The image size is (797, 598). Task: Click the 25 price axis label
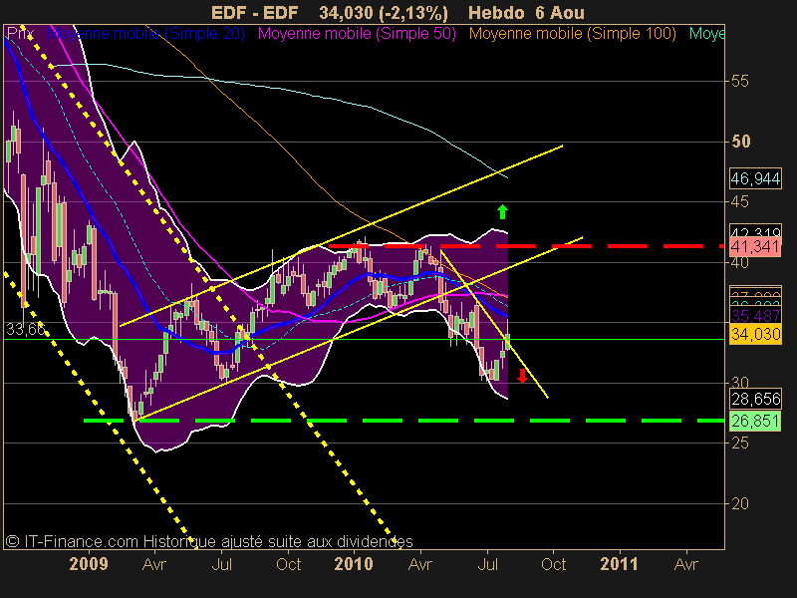point(740,444)
